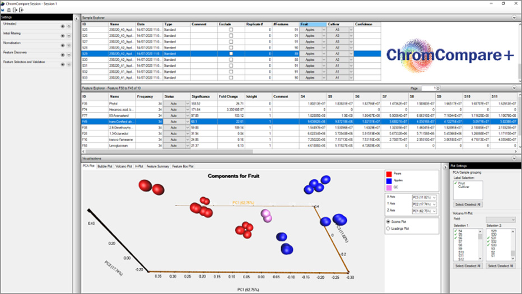This screenshot has width=522, height=294.
Task: Click Selection 1 list scroll down arrow
Action: (x=480, y=258)
